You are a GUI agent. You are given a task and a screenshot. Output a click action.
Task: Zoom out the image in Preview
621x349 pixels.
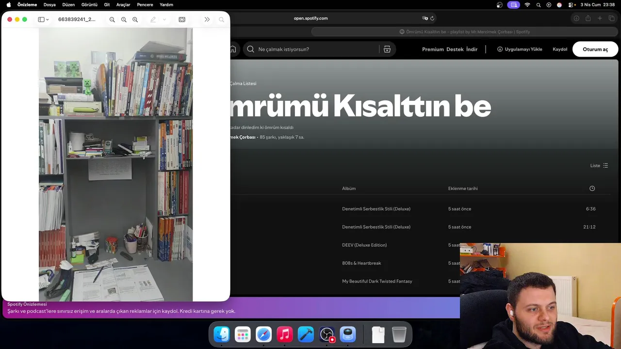112,19
